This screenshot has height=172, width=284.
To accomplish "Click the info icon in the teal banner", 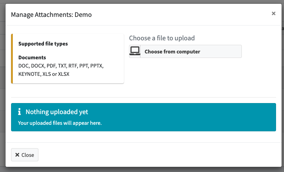I will [20, 112].
